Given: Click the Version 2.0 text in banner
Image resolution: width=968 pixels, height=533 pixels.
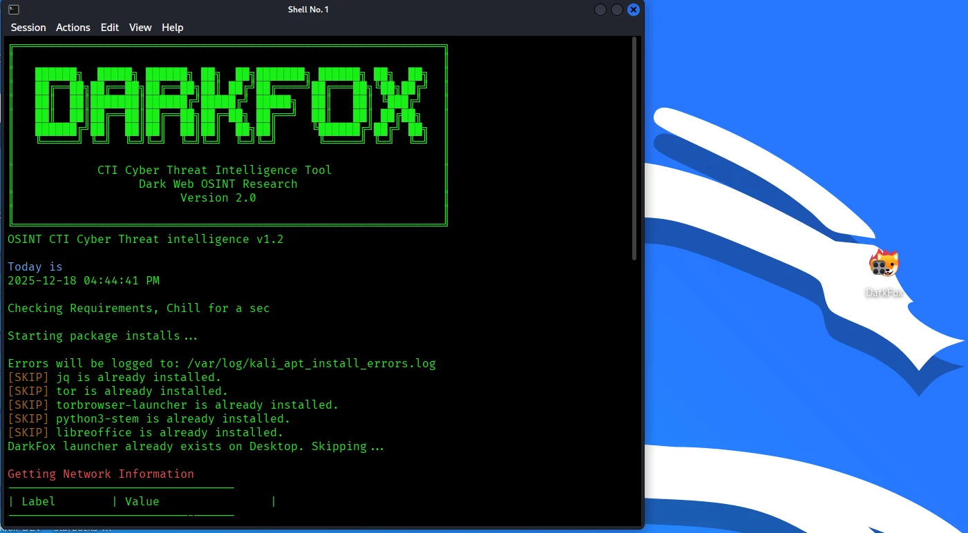Looking at the screenshot, I should pos(218,198).
